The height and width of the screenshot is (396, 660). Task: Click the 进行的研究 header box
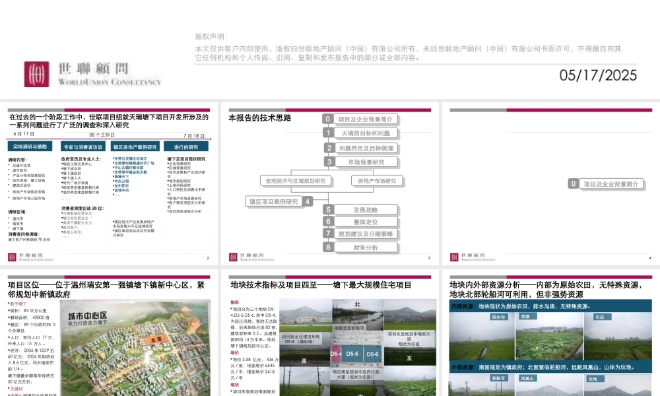pos(186,147)
